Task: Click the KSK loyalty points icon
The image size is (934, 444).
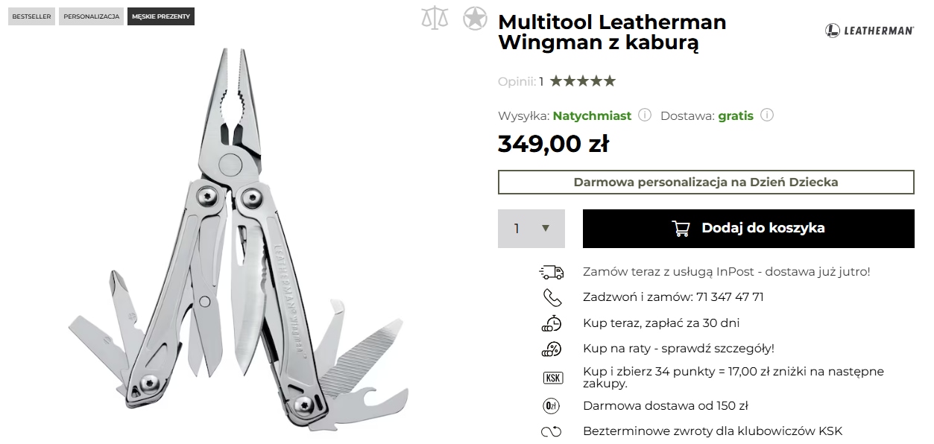Action: [x=552, y=378]
